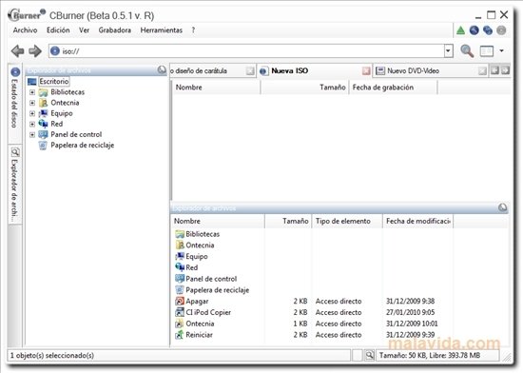Viewport: 523px width, 373px height.
Task: Click the view layout icon
Action: coord(486,51)
